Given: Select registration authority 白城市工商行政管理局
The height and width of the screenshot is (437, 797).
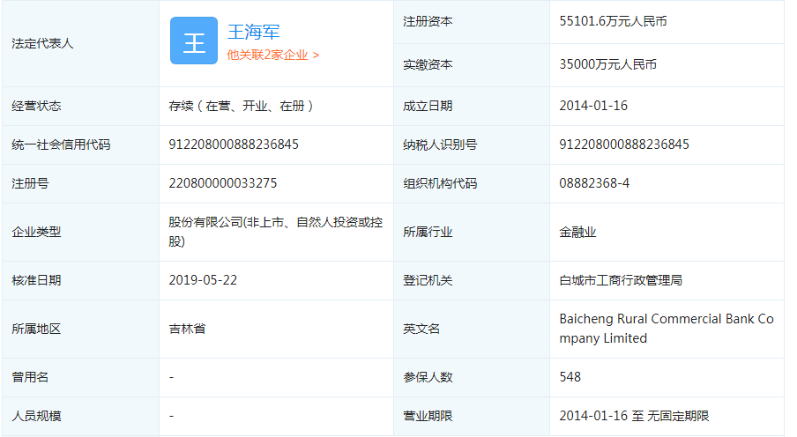Looking at the screenshot, I should (x=621, y=280).
